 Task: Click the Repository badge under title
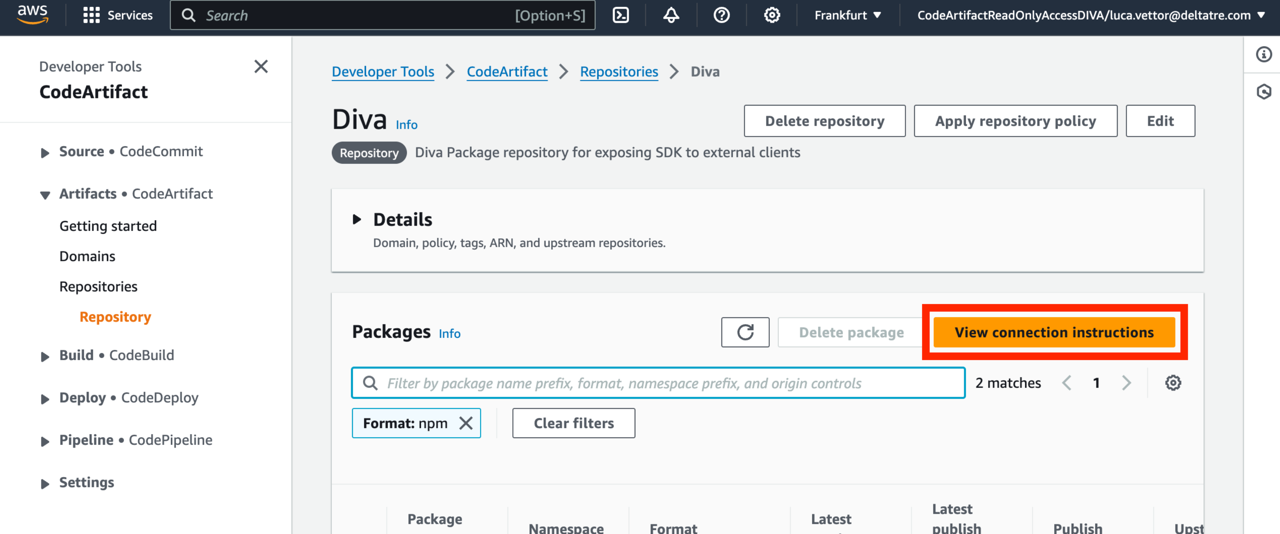click(369, 153)
